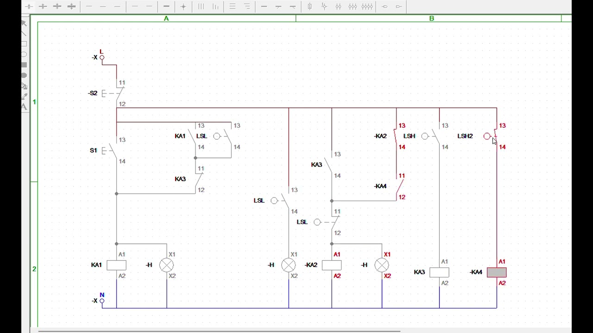Image resolution: width=593 pixels, height=333 pixels.
Task: Click the horizontal scrollbar at the bottom
Action: pyautogui.click(x=219, y=331)
